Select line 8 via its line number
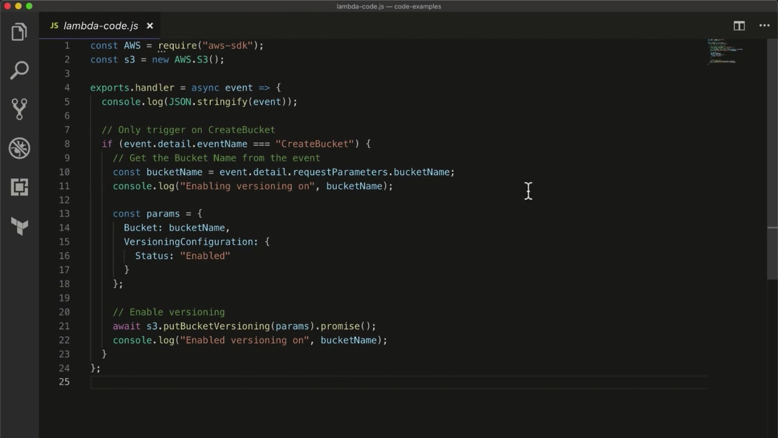Screen dimensions: 778x438 (x=67, y=144)
